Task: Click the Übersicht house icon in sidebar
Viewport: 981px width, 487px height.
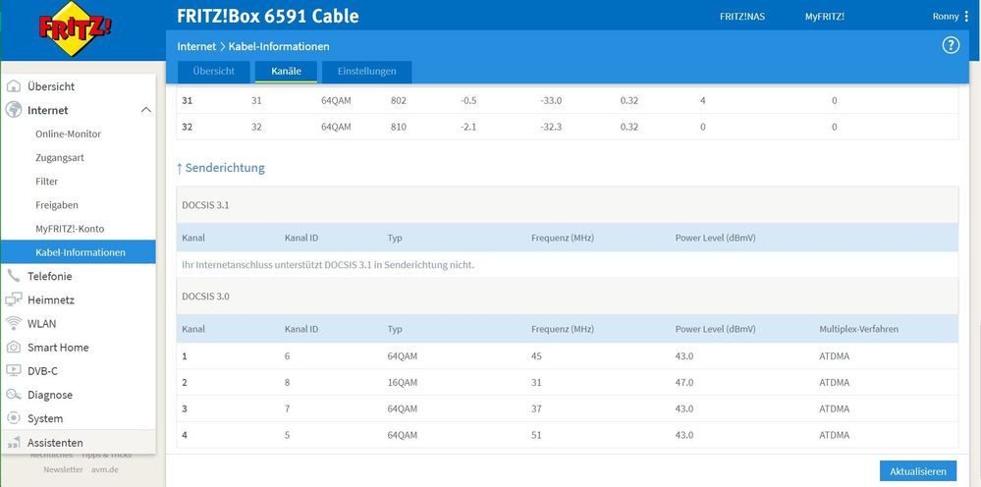Action: [14, 86]
